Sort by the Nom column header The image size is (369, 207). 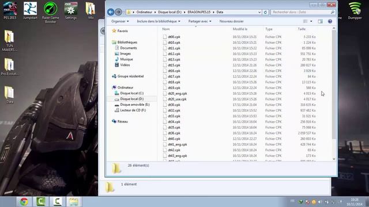click(165, 29)
